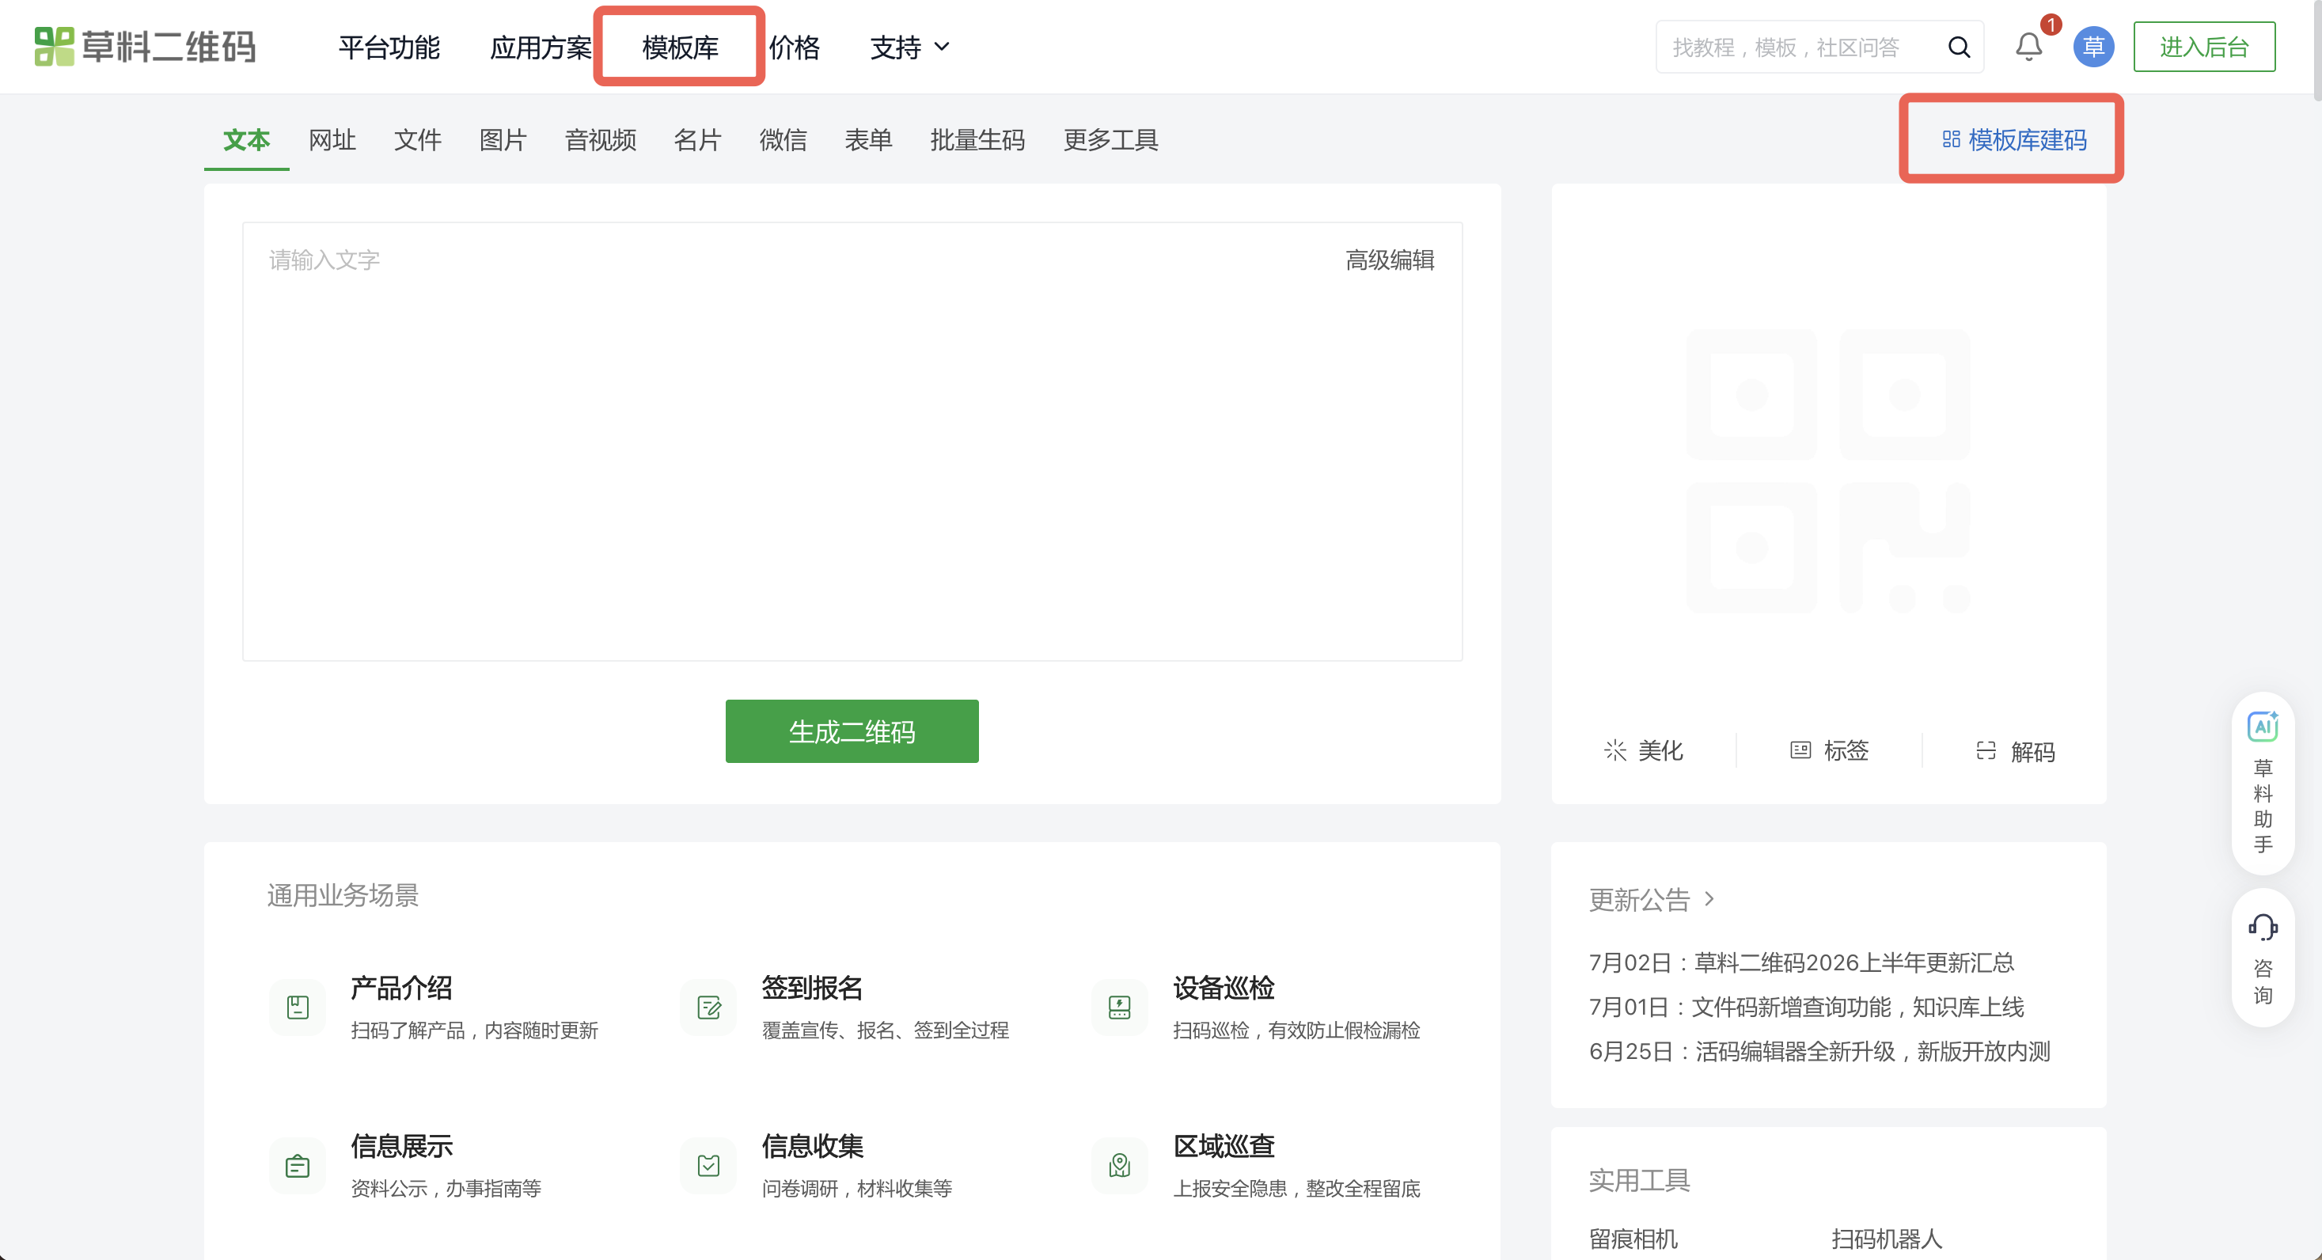Open the 平台功能 menu

tap(389, 47)
